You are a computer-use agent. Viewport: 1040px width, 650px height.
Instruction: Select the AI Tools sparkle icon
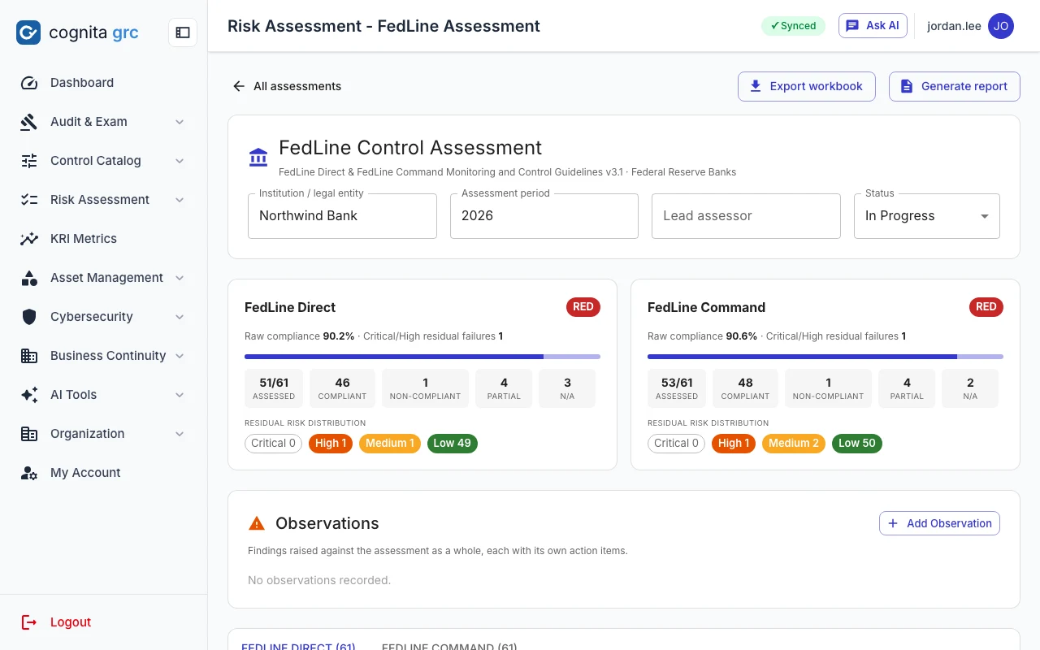click(x=29, y=395)
